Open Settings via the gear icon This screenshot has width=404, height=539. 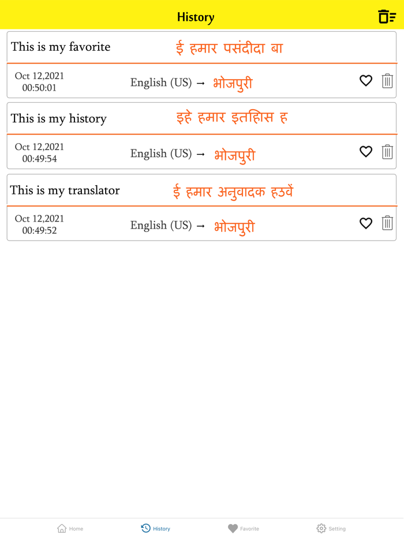point(322,527)
